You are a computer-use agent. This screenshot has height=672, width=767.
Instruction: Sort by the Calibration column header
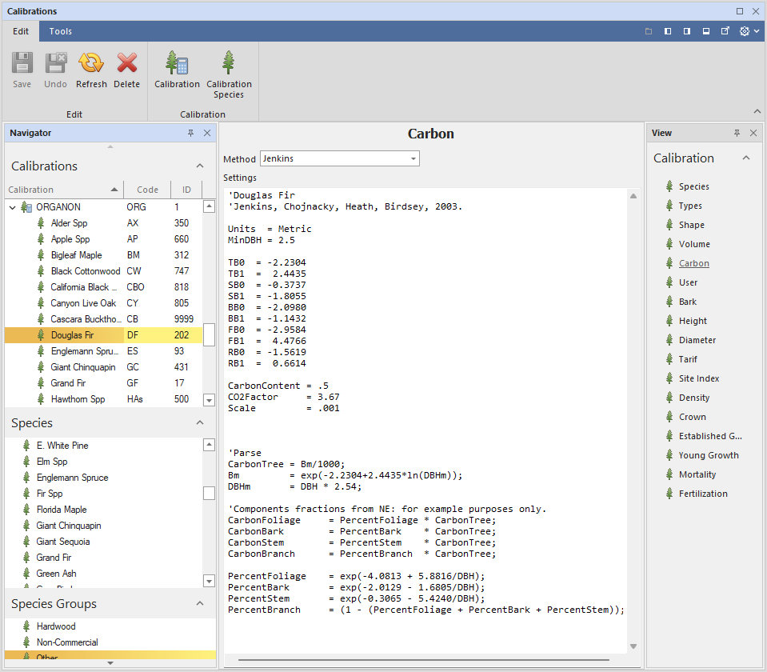click(x=64, y=190)
